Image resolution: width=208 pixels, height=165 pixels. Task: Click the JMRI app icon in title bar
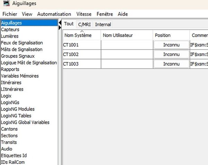click(5, 3)
